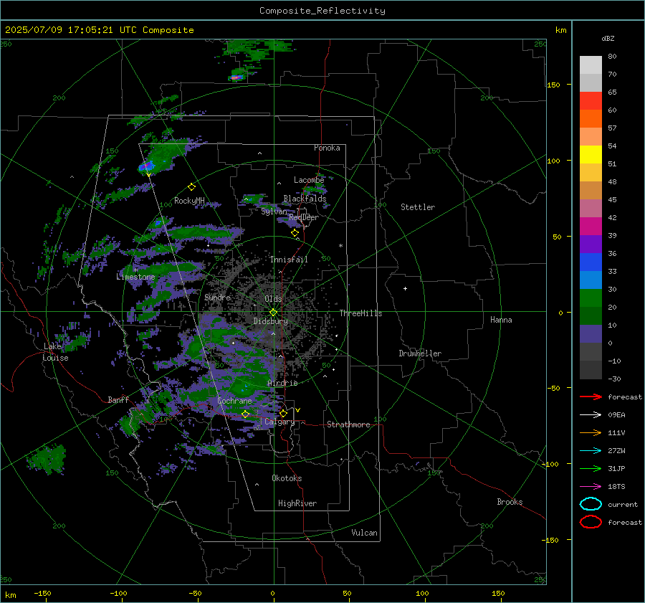Viewport: 645px width, 603px height.
Task: Click the yellow V marker northeast of Calgary
Action: pyautogui.click(x=298, y=410)
